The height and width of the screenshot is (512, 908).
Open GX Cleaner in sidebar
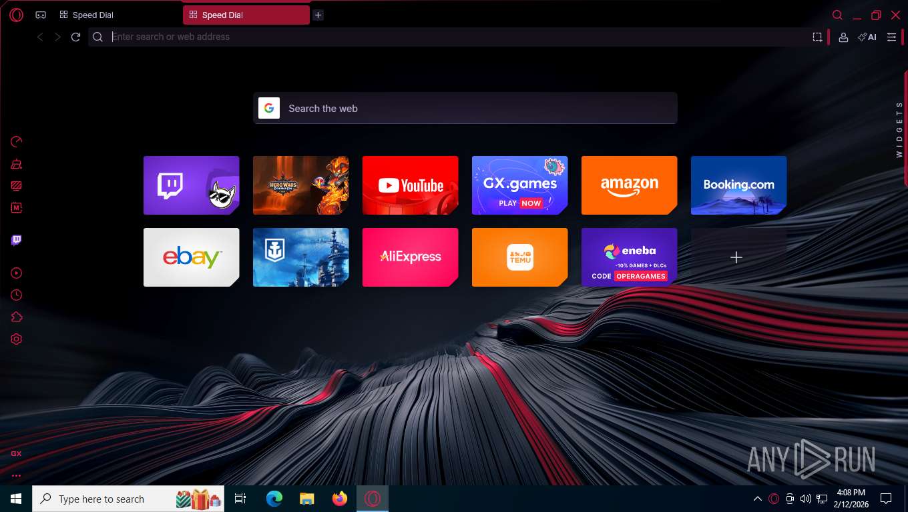[x=17, y=163]
